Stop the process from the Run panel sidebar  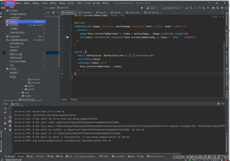5,118
